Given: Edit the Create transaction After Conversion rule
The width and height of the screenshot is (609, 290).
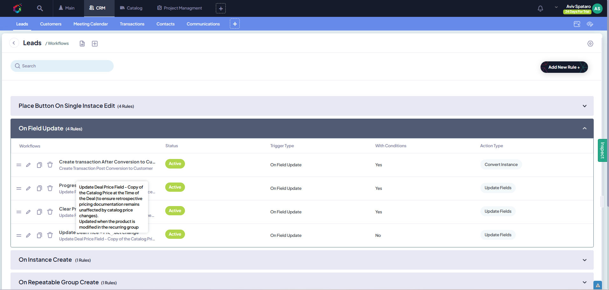Looking at the screenshot, I should 28,165.
